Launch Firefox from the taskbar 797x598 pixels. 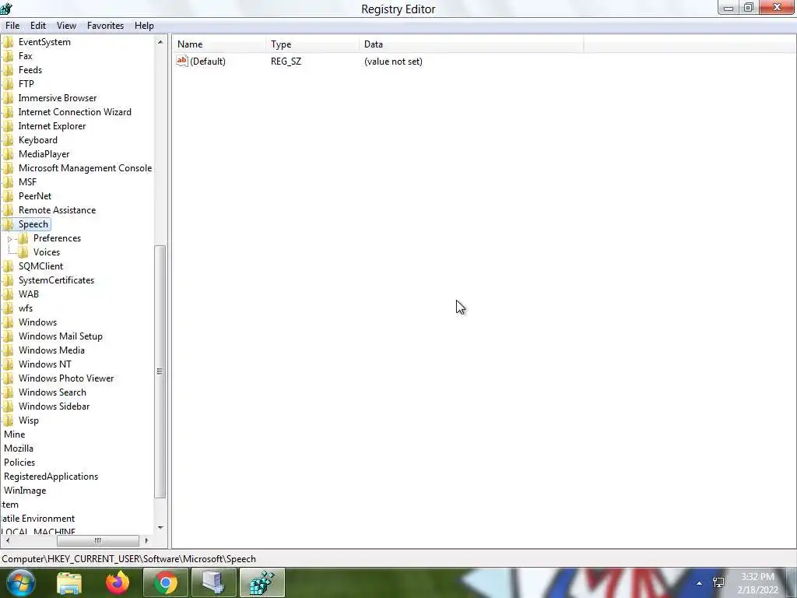pos(118,582)
